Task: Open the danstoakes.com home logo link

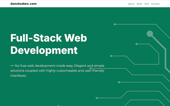Action: coord(24,4)
